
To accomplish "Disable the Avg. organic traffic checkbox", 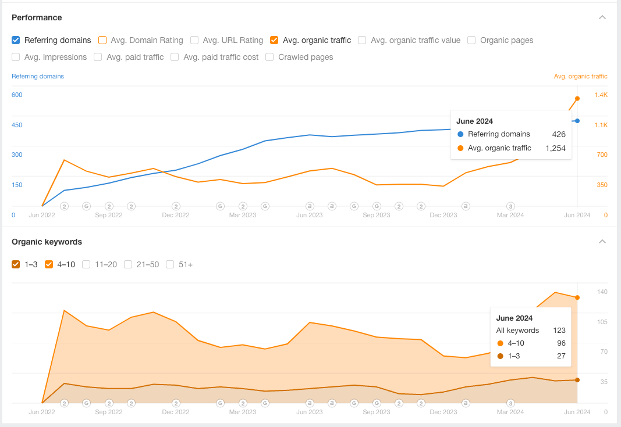I will tap(274, 40).
